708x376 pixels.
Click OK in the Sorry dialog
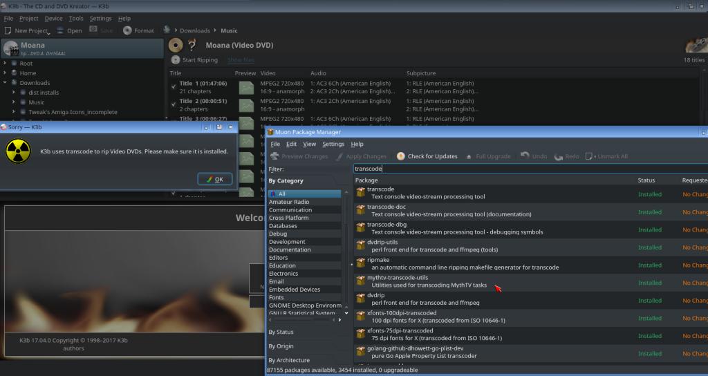coord(215,179)
